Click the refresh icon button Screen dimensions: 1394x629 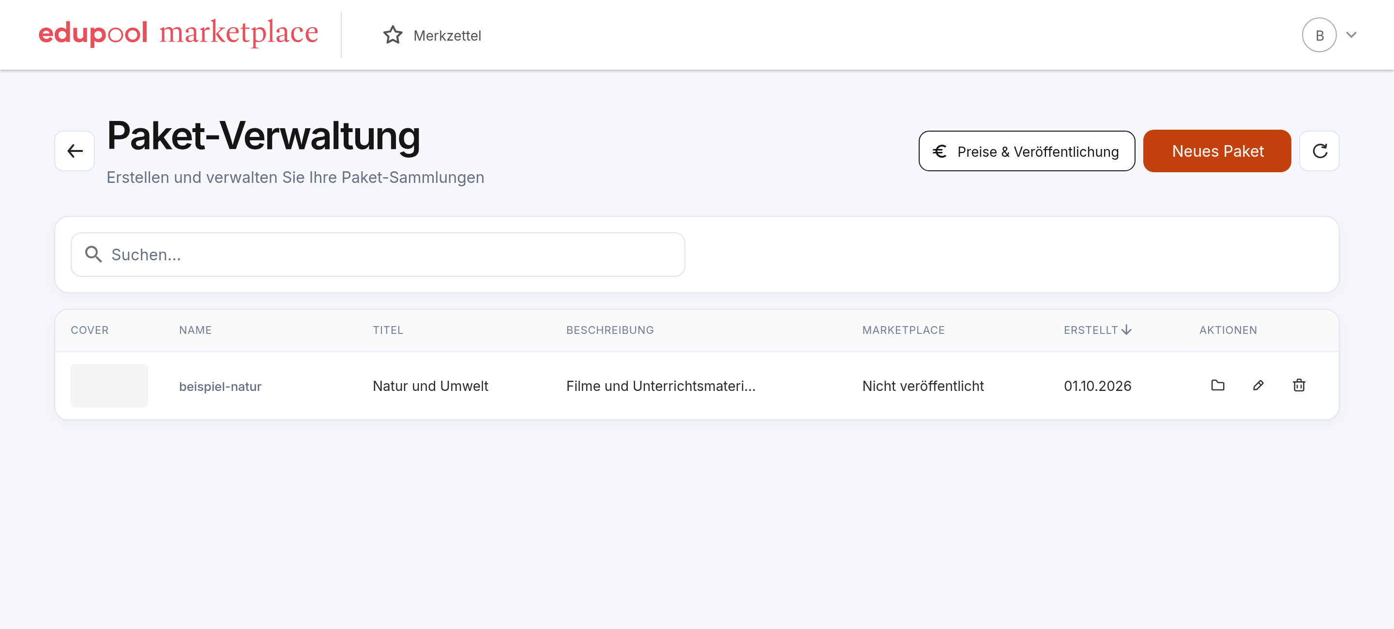1319,151
